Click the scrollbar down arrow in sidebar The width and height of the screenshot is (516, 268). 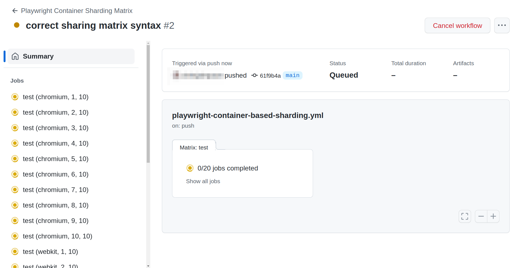click(148, 266)
